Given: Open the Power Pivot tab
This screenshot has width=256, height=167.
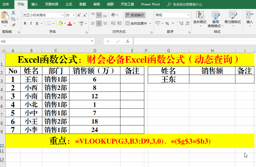Looking at the screenshot, I should pyautogui.click(x=151, y=4).
